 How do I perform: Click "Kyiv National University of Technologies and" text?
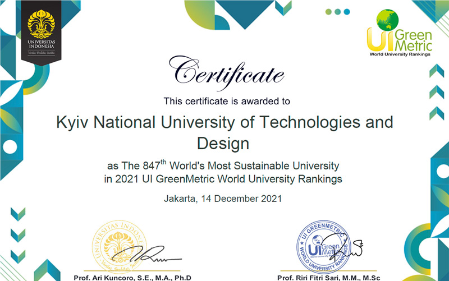pyautogui.click(x=224, y=122)
